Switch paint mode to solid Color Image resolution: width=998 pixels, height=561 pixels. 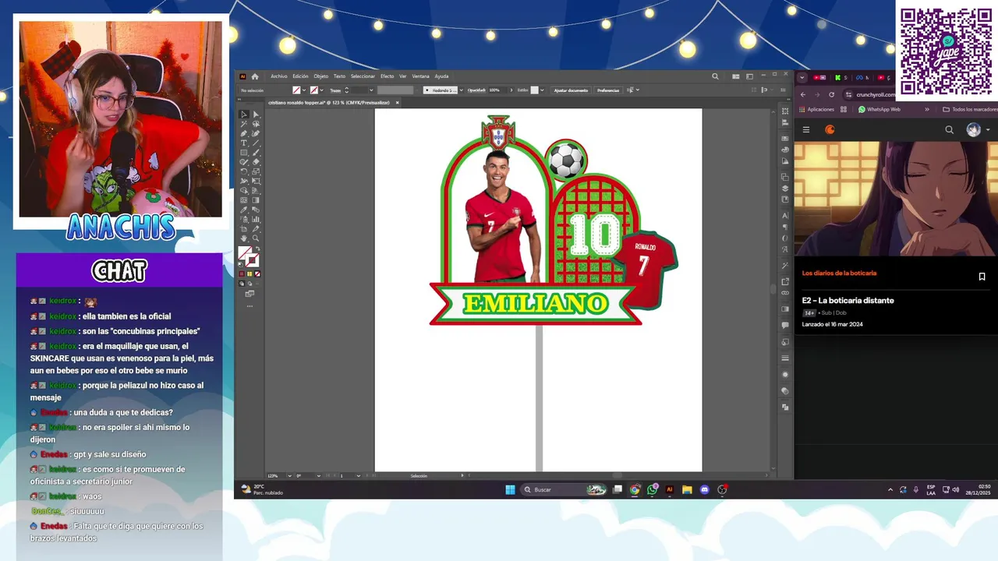(242, 273)
